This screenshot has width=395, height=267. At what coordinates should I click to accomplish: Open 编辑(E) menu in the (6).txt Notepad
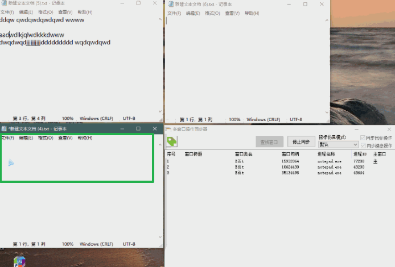click(x=193, y=13)
